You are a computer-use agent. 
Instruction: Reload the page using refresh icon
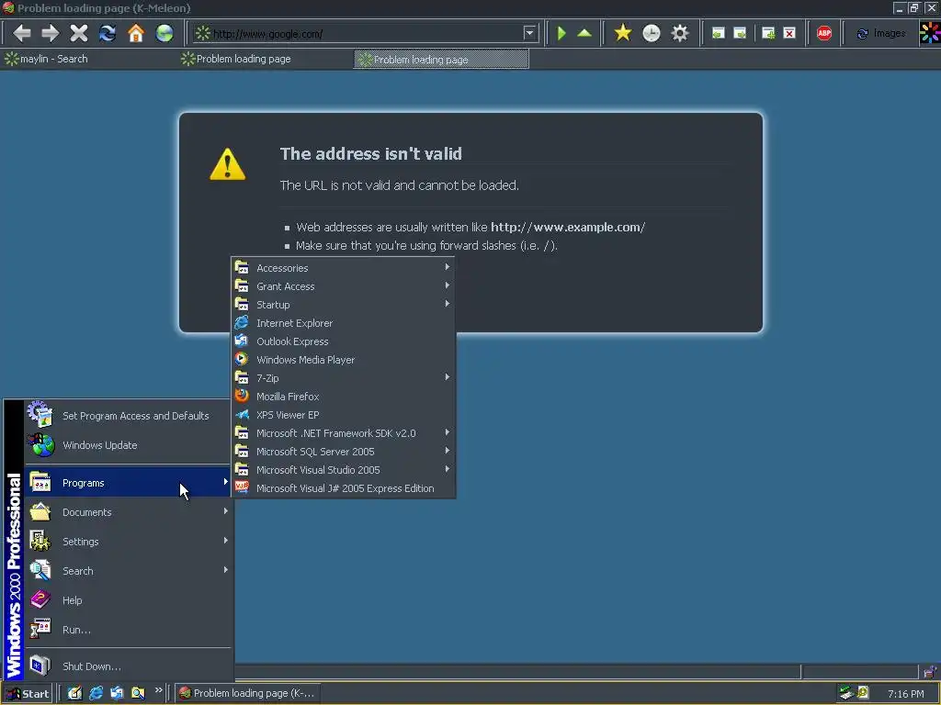coord(108,33)
